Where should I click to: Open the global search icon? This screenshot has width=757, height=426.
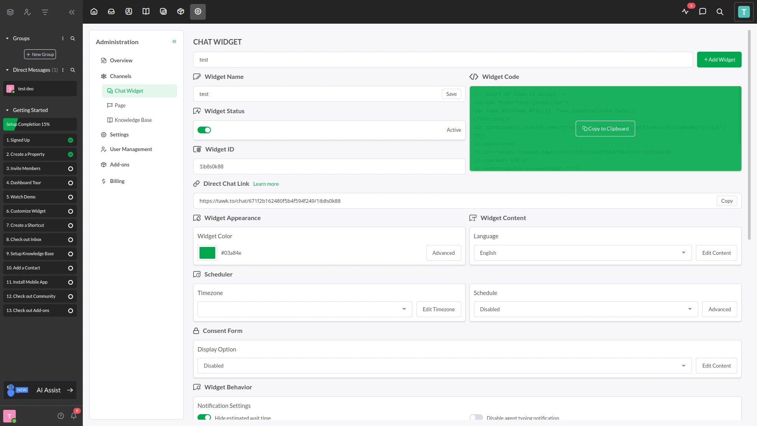[x=720, y=12]
